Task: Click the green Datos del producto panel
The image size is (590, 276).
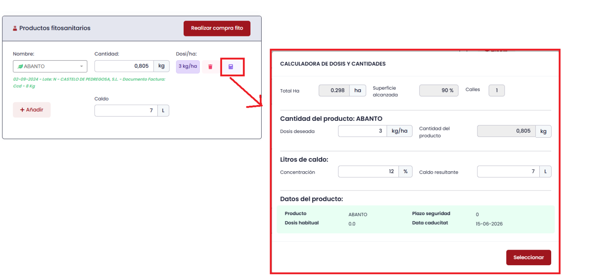Action: click(x=415, y=219)
